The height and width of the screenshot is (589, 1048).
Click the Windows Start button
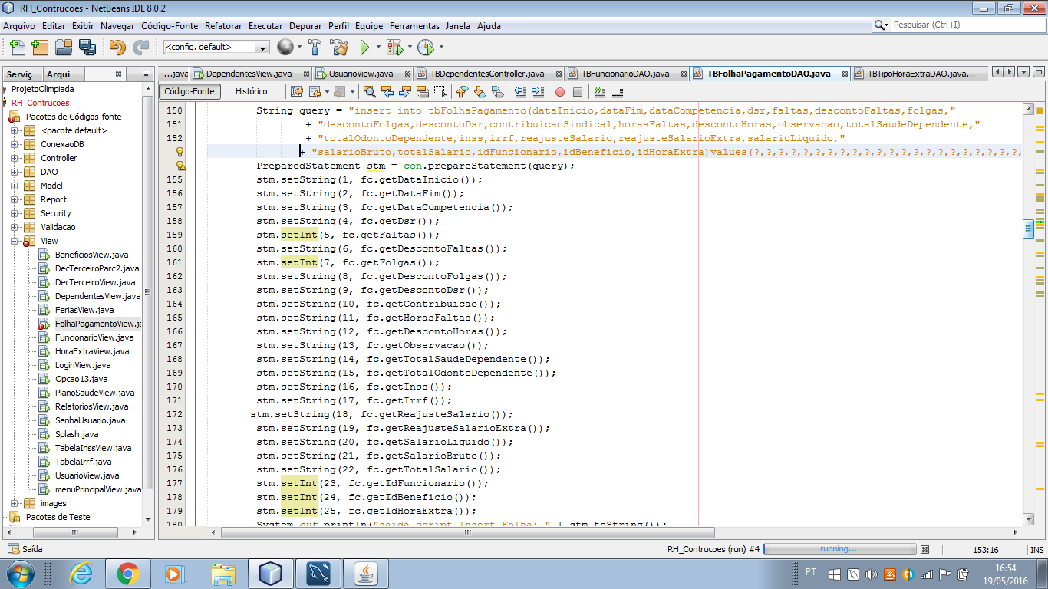click(21, 573)
